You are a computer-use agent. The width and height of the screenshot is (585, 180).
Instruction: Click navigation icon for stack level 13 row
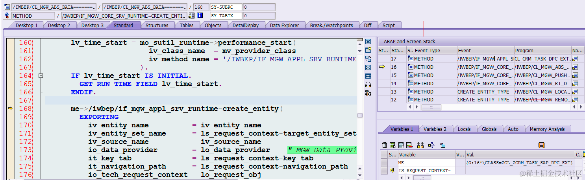[575, 92]
